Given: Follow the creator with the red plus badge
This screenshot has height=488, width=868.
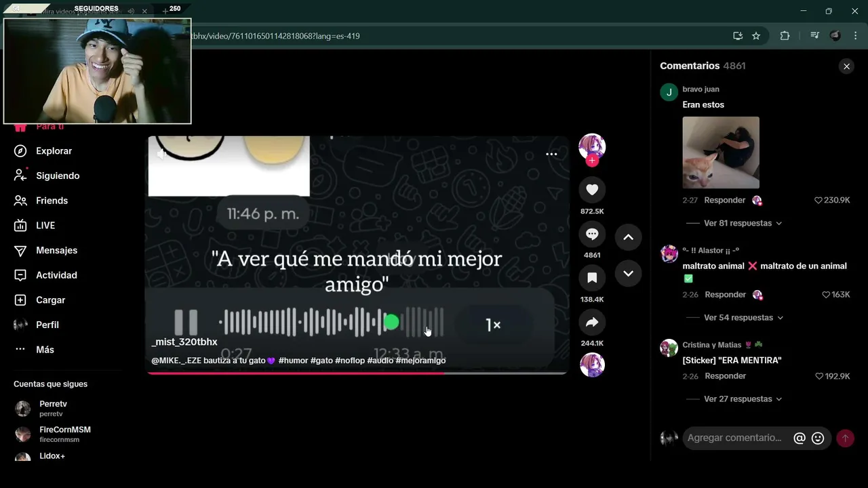Looking at the screenshot, I should pos(592,161).
